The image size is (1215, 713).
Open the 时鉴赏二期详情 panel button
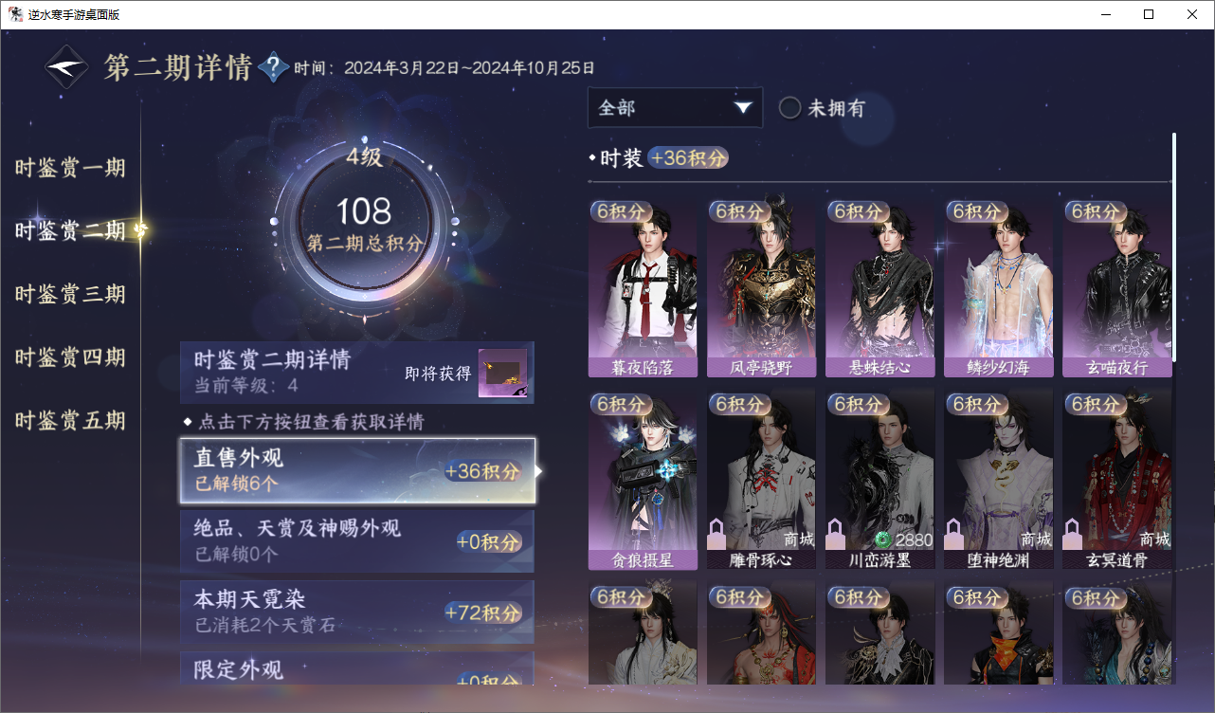[x=357, y=373]
